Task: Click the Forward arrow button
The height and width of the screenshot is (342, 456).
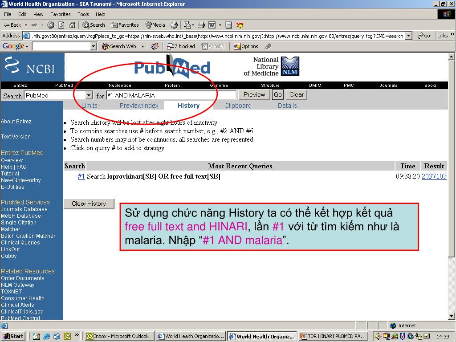Action: pos(34,25)
